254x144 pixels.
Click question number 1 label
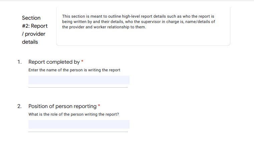click(x=19, y=62)
